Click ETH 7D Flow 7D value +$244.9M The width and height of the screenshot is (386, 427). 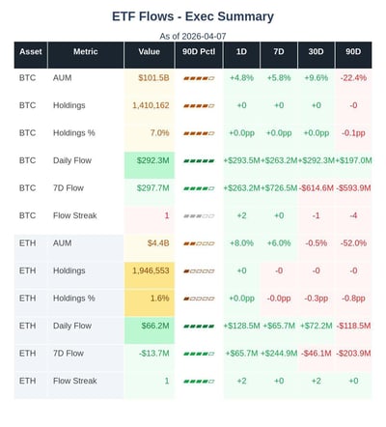[x=279, y=354]
